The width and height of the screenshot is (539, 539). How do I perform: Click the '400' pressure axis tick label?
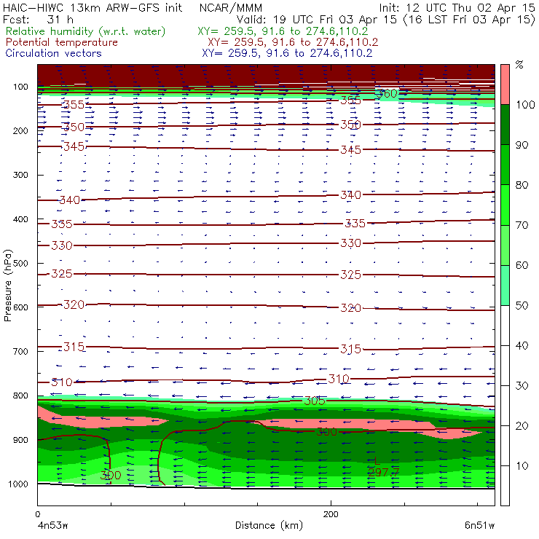click(x=20, y=219)
